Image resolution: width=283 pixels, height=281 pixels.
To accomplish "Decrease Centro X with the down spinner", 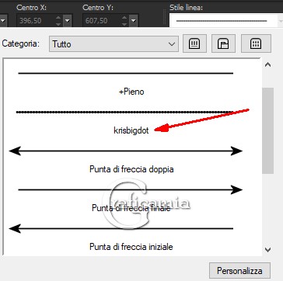I will pos(58,23).
